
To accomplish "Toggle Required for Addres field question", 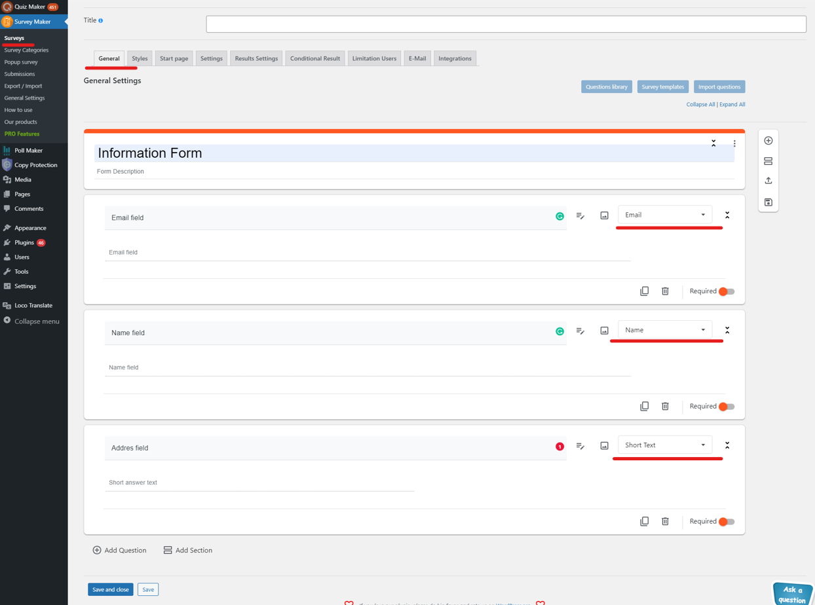I will 727,522.
